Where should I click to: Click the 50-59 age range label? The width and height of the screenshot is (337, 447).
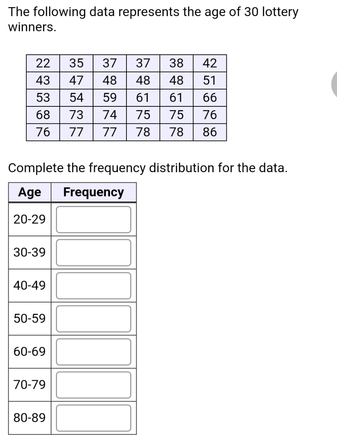pos(27,318)
